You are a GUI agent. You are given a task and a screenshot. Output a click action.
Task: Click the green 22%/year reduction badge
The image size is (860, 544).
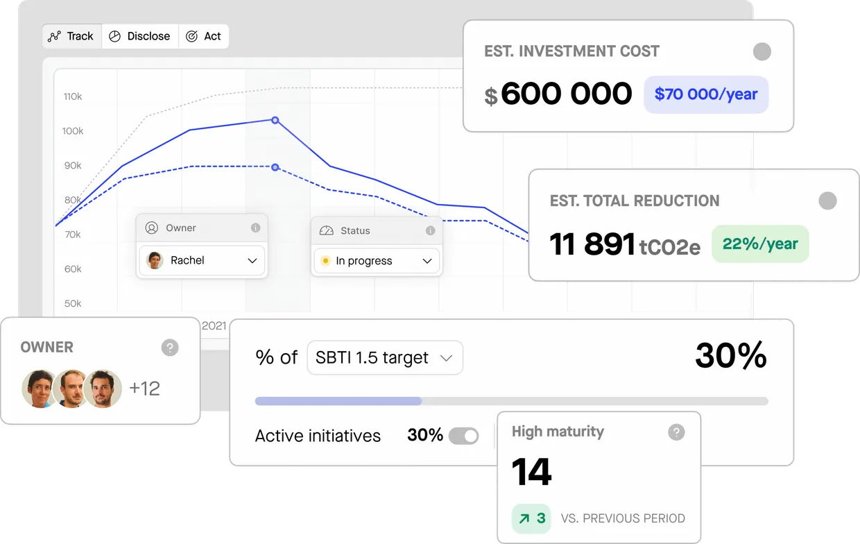point(759,244)
